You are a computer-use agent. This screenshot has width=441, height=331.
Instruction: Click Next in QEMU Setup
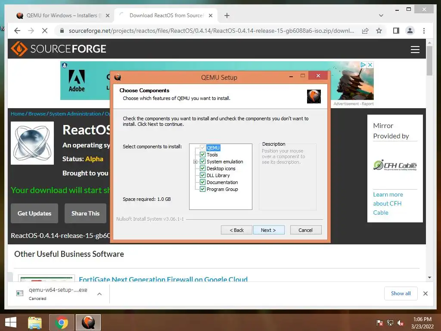click(269, 230)
